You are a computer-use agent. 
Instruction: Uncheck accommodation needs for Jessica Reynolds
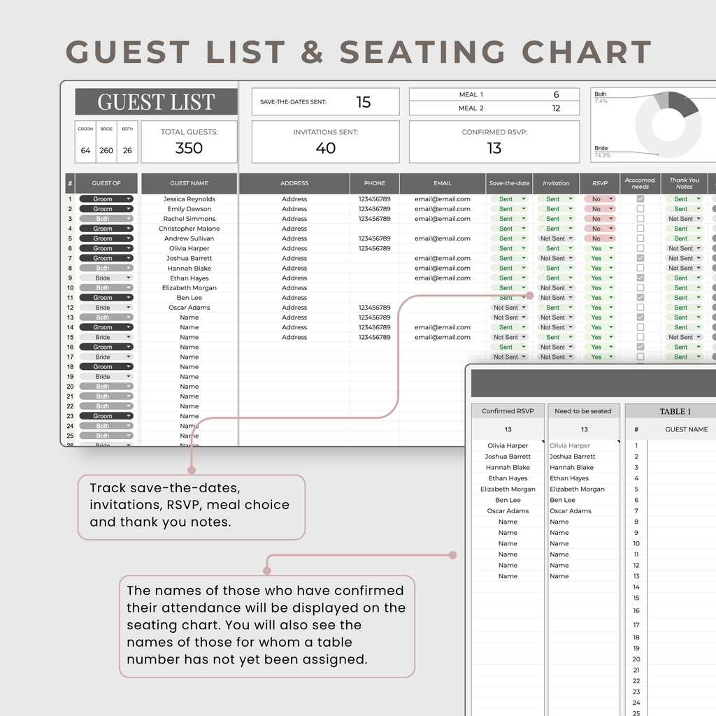(640, 199)
